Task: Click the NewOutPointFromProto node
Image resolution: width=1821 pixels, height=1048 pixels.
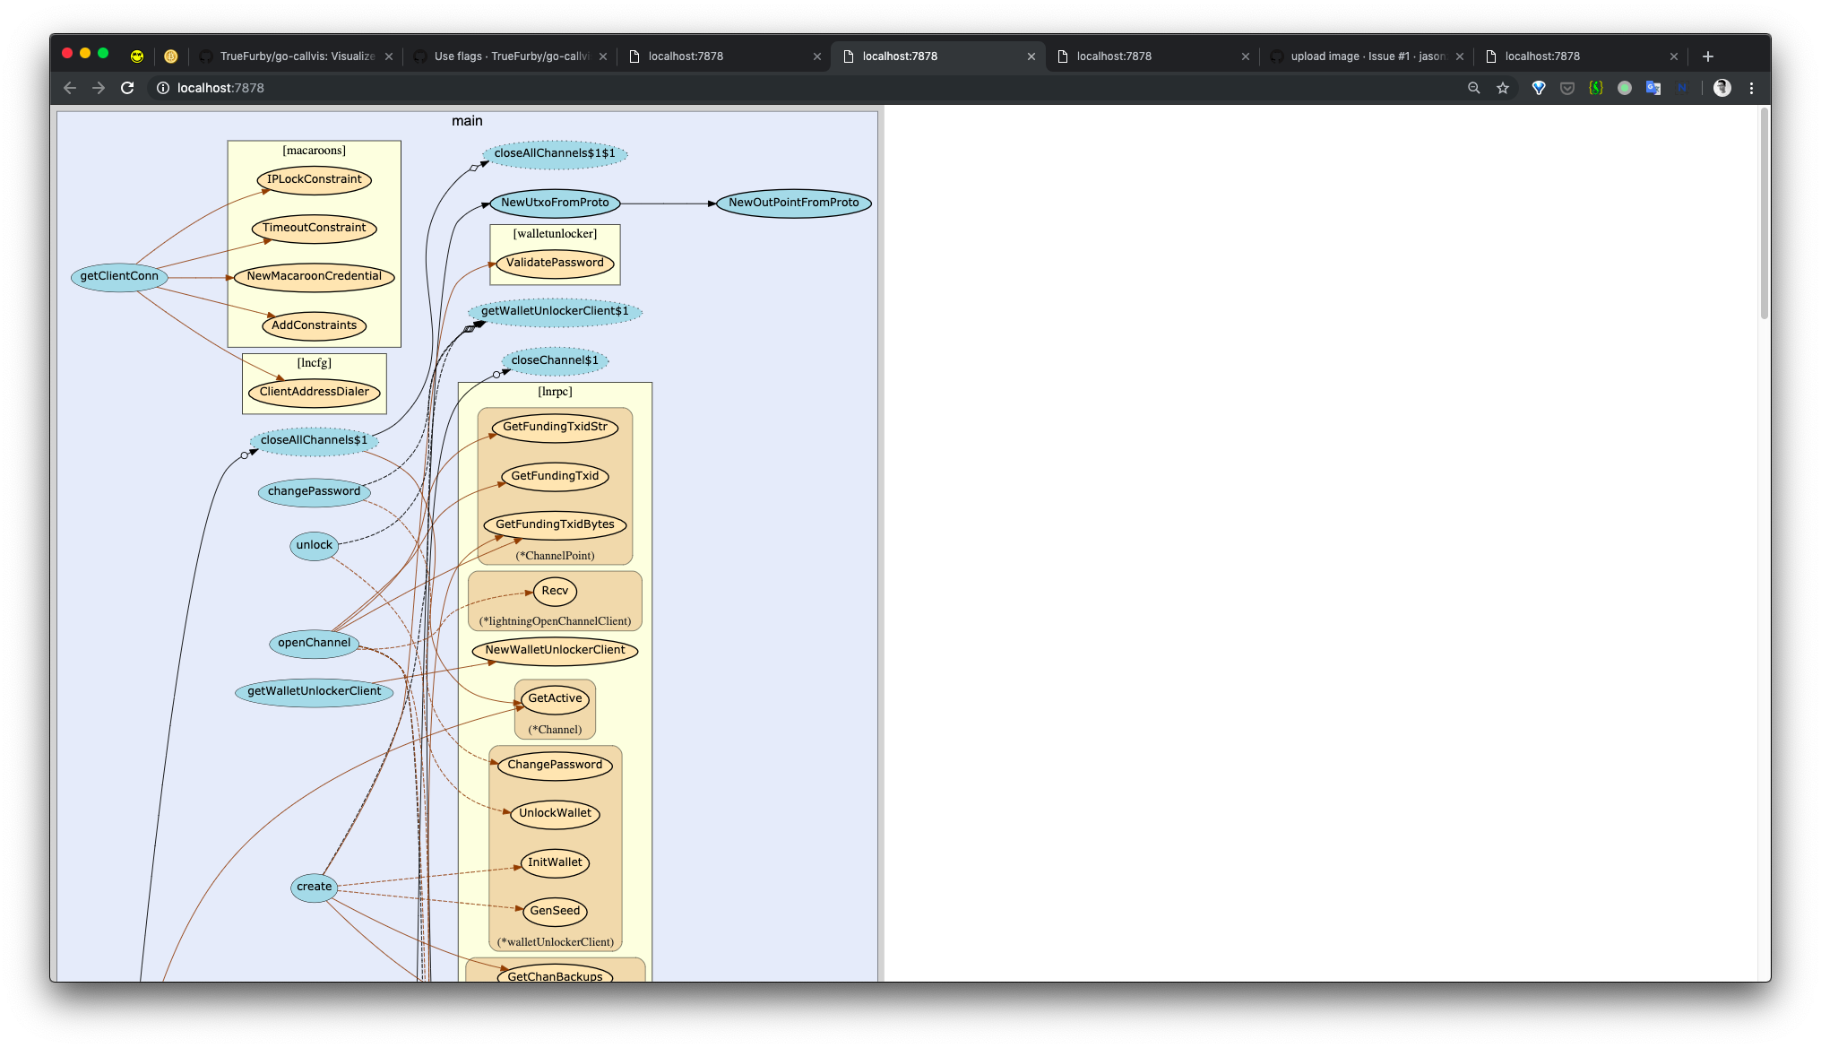Action: coord(794,203)
